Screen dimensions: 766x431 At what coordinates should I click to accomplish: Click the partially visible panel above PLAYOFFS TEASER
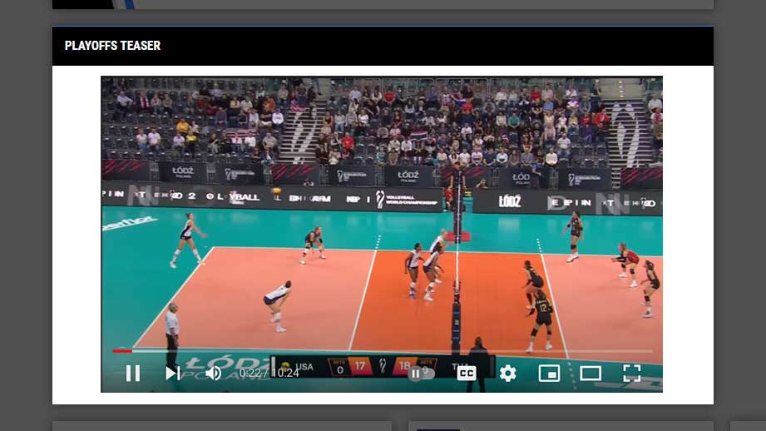pos(383,4)
